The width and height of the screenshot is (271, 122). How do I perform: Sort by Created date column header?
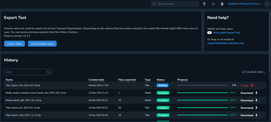coord(96,80)
